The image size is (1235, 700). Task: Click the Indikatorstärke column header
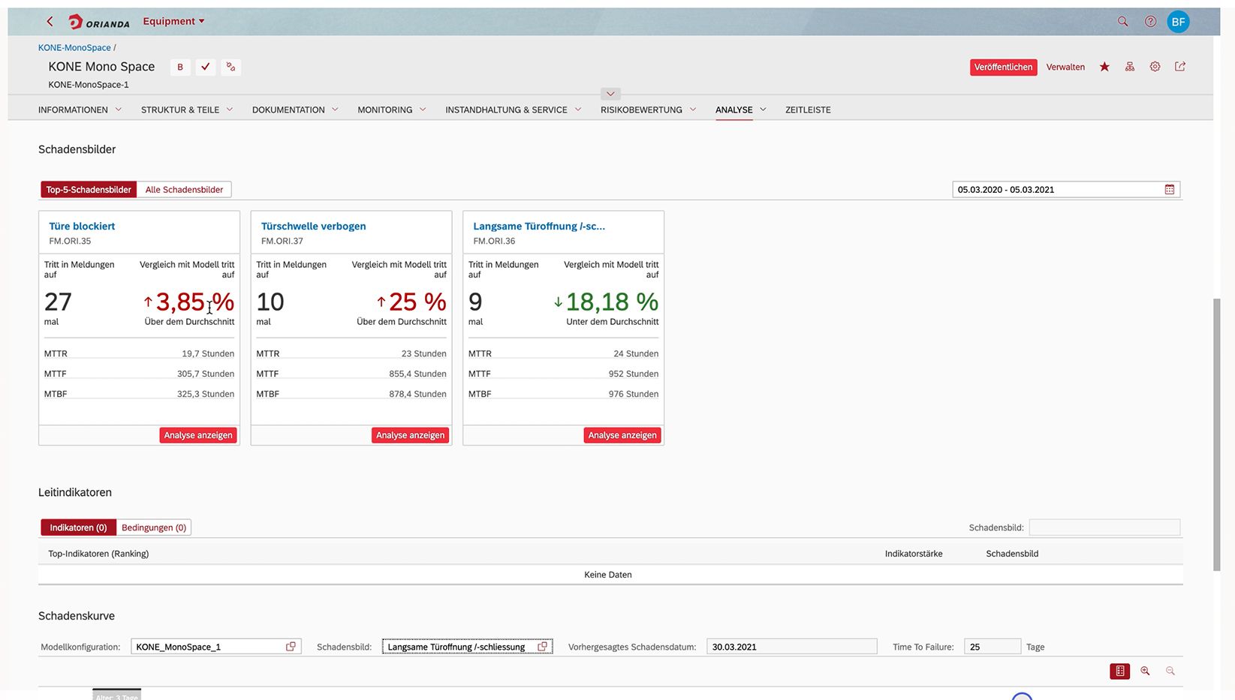tap(914, 554)
